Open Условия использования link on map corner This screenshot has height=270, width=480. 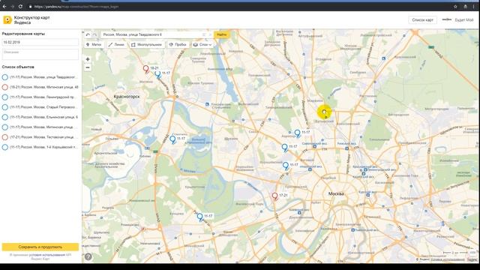point(447,259)
